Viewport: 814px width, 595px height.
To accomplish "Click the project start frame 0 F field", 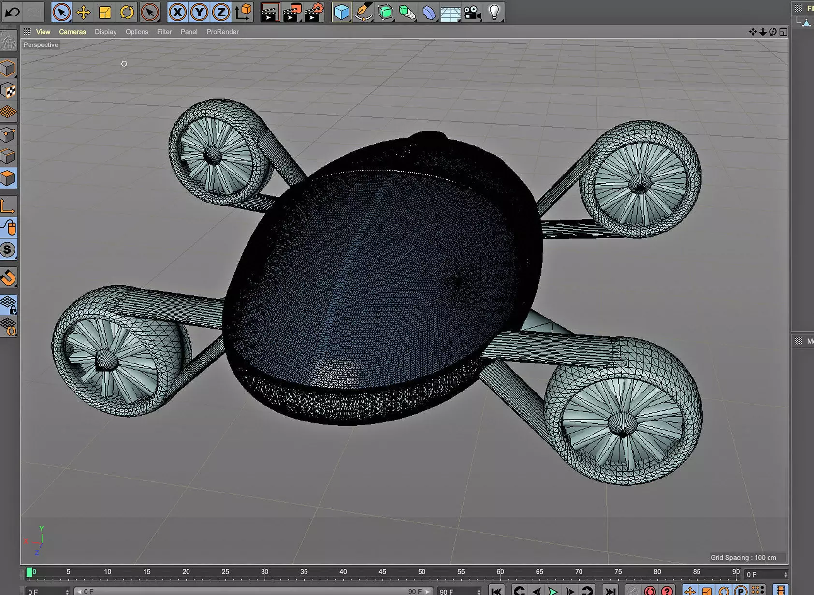I will pyautogui.click(x=47, y=591).
